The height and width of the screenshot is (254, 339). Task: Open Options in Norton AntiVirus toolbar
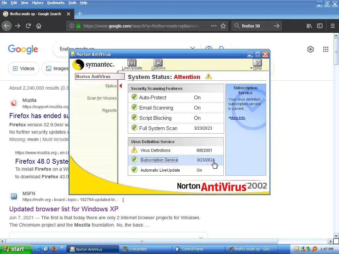[x=158, y=64]
